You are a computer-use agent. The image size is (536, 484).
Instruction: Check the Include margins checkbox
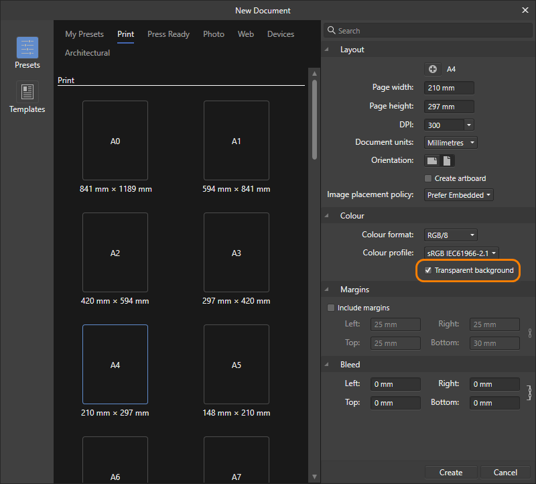coord(330,307)
